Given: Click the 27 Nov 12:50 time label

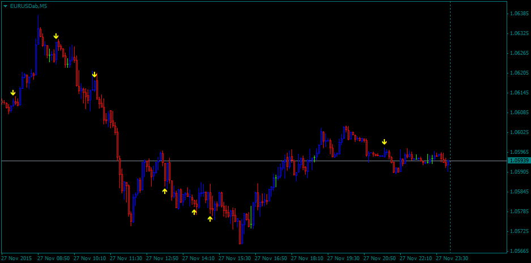Looking at the screenshot, I should tap(162, 258).
